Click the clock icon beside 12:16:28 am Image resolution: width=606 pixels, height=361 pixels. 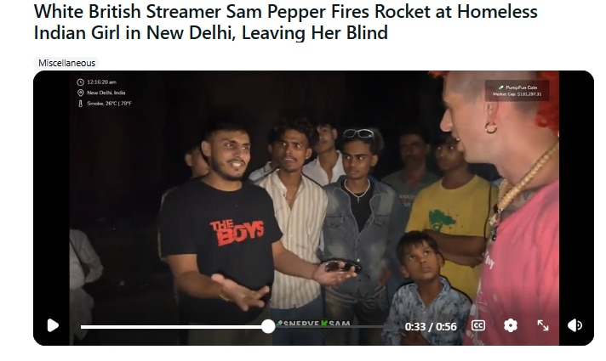point(80,82)
